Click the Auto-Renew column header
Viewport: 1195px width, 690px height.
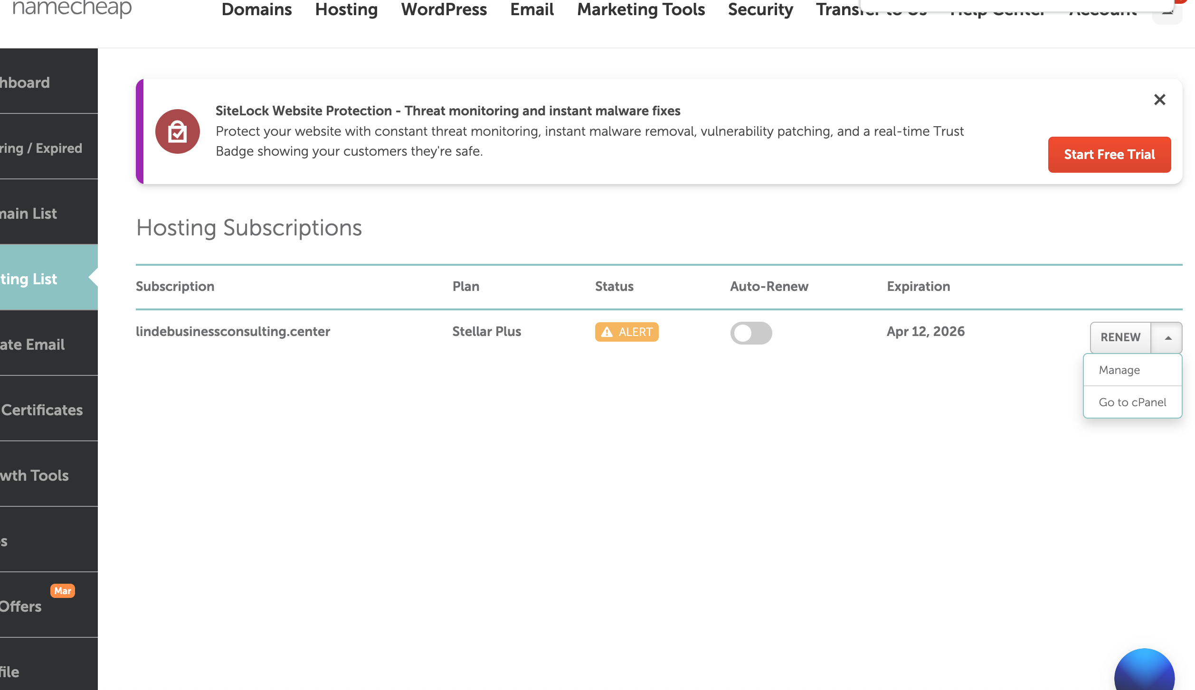(769, 287)
